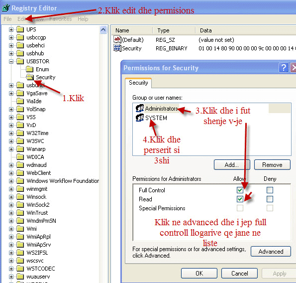Viewport: 296px width, 283px height.
Task: Select the Enum folder icon
Action: click(x=30, y=69)
